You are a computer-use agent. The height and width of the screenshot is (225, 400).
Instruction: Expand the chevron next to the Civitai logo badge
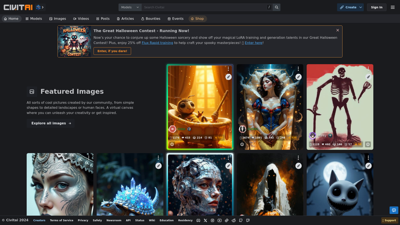42,7
